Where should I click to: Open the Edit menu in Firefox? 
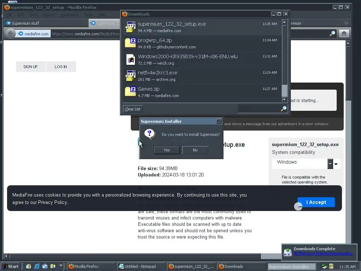click(20, 15)
